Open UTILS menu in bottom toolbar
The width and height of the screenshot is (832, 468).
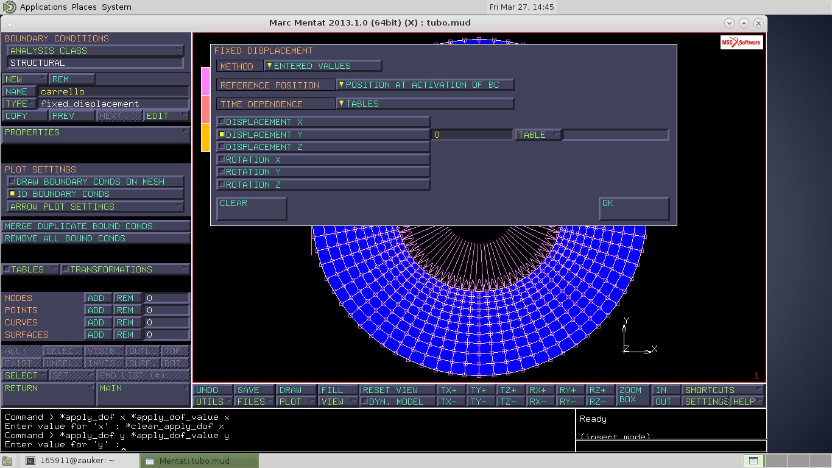coord(213,402)
